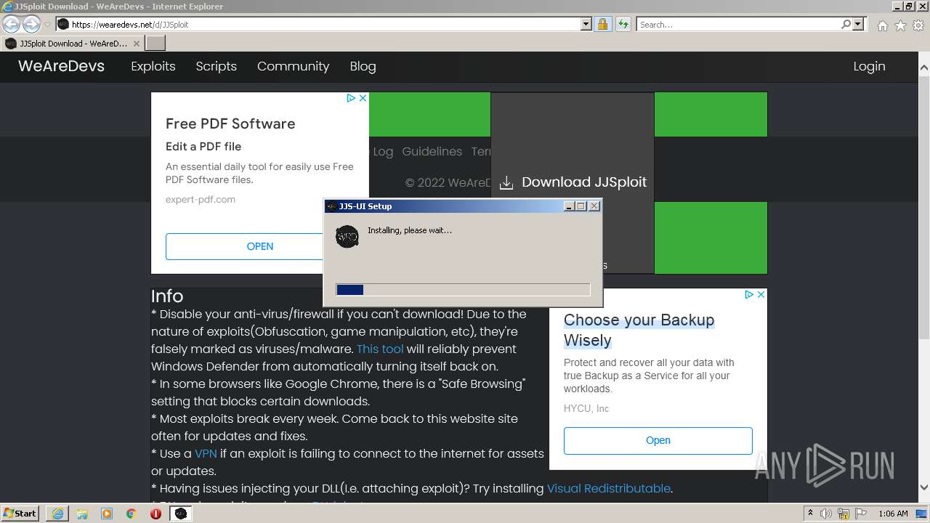Viewport: 930px width, 523px height.
Task: Close the Free PDF Software ad
Action: point(363,98)
